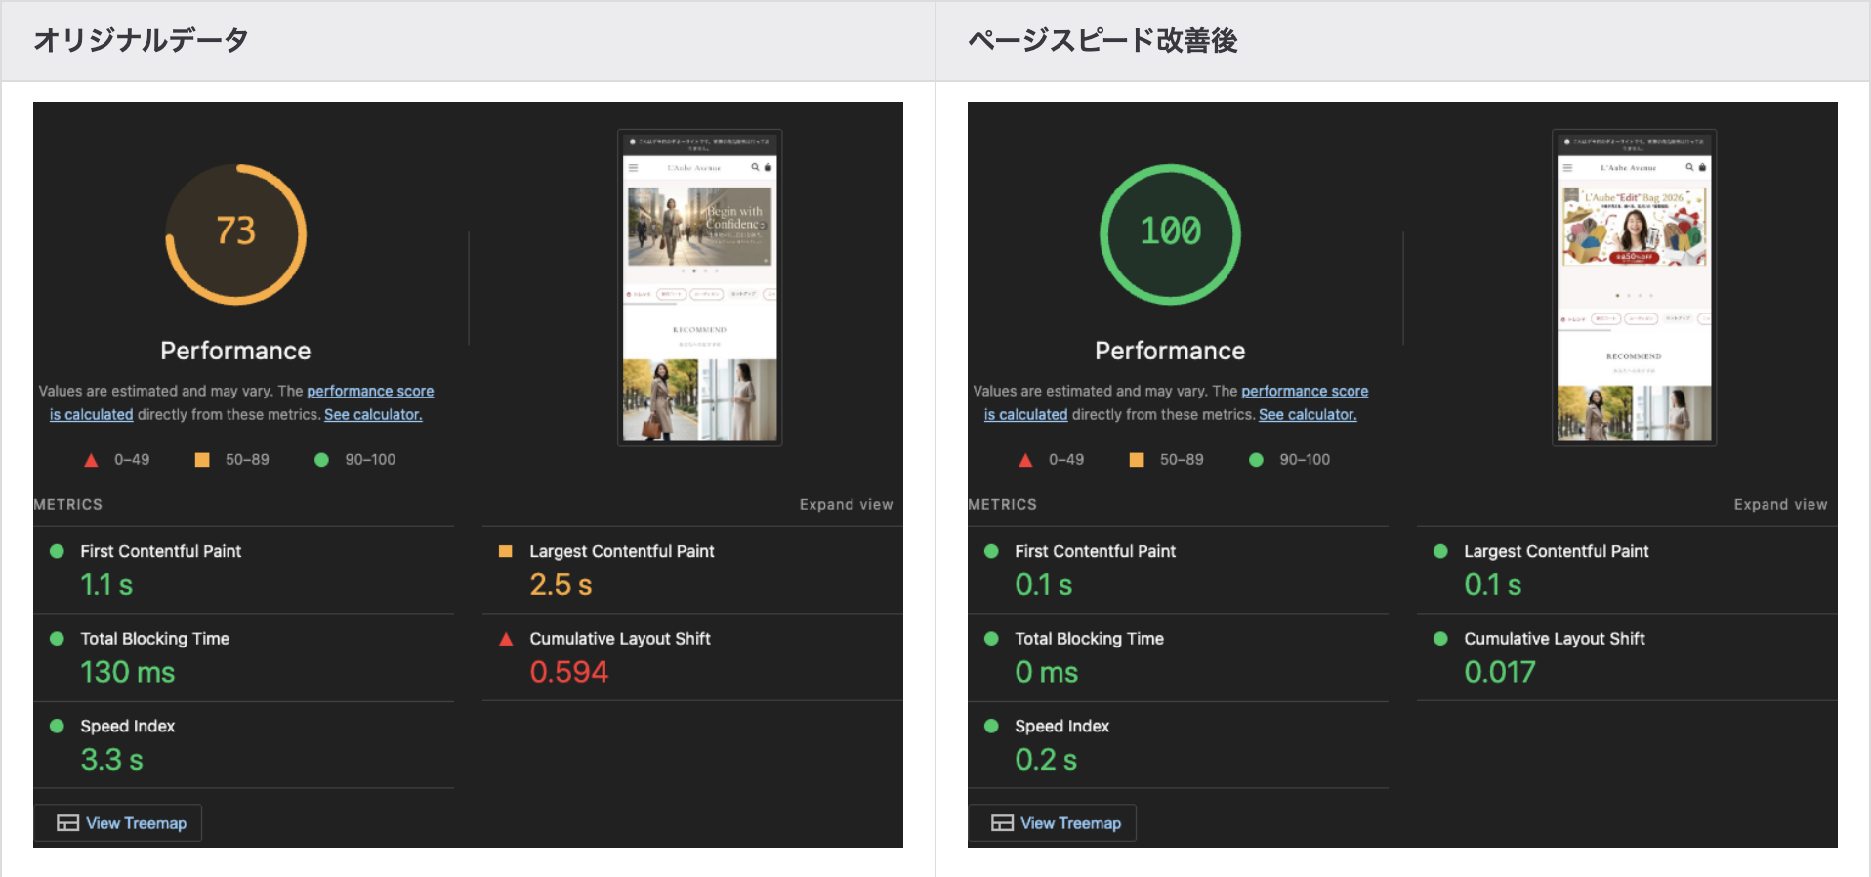This screenshot has height=877, width=1871.
Task: Click the orange square beside Largest Contentful Paint 2.5 s
Action: pos(506,551)
